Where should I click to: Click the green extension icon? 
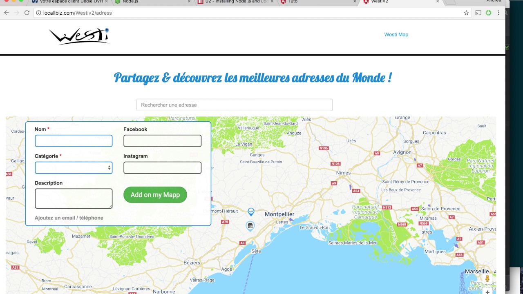[489, 13]
